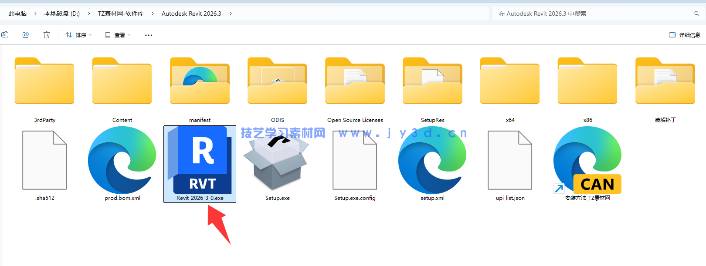Open the 3rdParty folder
Viewport: 706px width, 266px height.
pyautogui.click(x=44, y=81)
